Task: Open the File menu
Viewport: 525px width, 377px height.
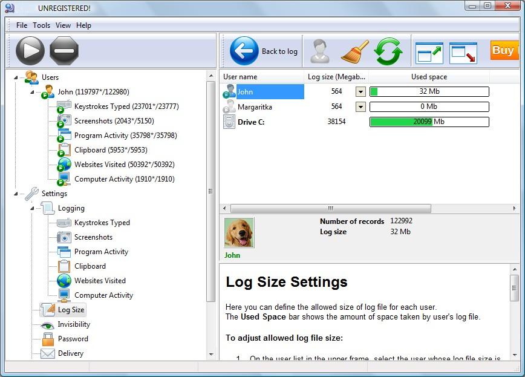Action: 22,25
